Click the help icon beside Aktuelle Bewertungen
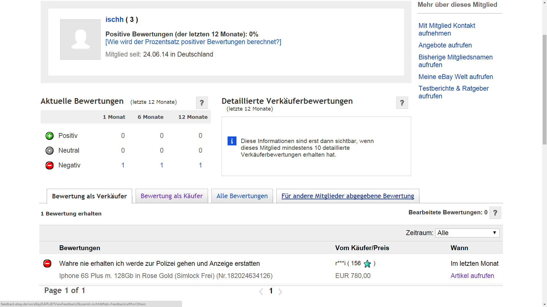 pyautogui.click(x=202, y=103)
